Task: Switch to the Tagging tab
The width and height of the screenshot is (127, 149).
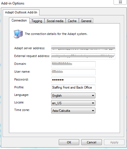Action: 37,21
